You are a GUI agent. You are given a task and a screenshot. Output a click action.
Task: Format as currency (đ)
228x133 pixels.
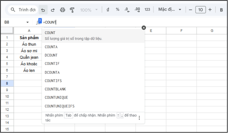[108, 10]
